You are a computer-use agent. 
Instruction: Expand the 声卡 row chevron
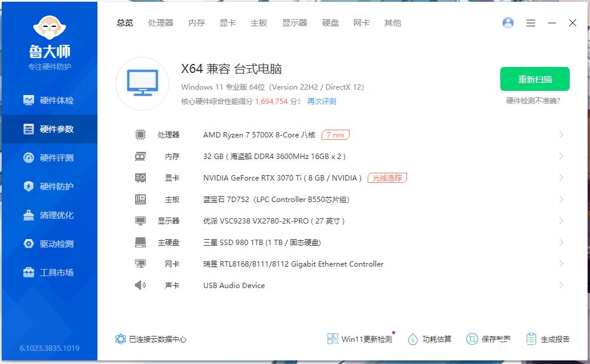(561, 285)
